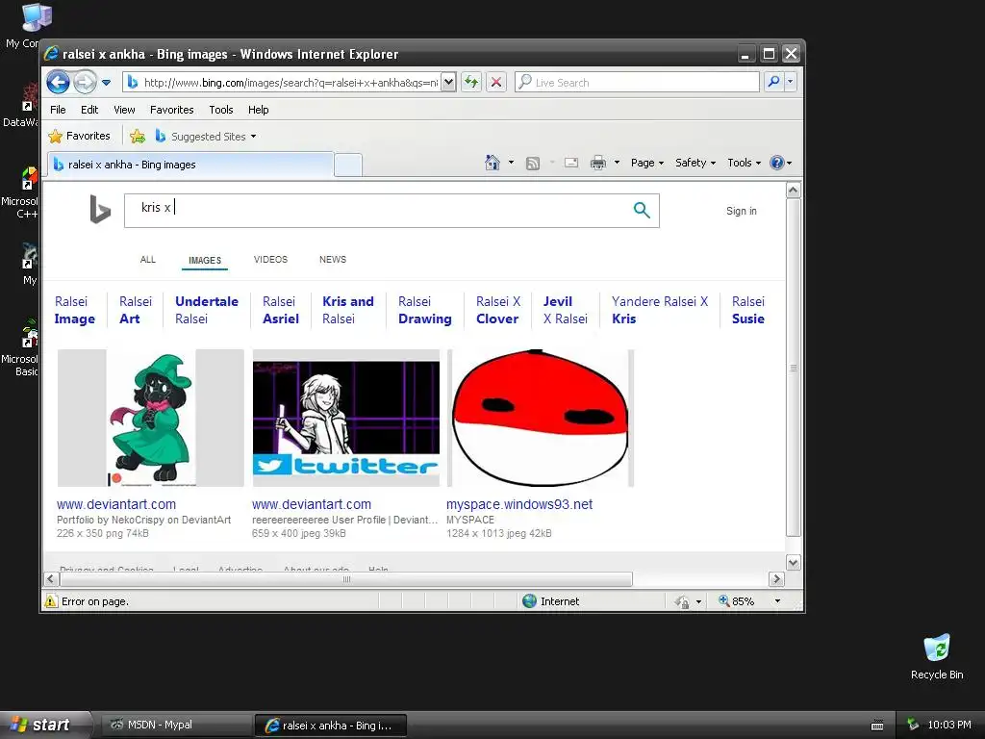The height and width of the screenshot is (739, 985).
Task: Click the Live Search input box
Action: tap(637, 83)
